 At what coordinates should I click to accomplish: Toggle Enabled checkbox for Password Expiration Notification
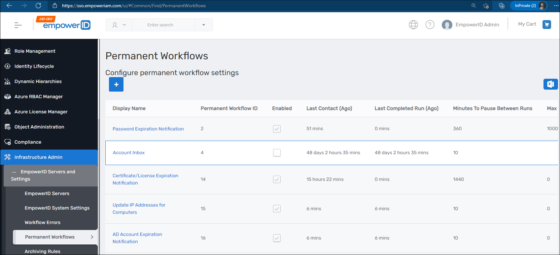[277, 129]
